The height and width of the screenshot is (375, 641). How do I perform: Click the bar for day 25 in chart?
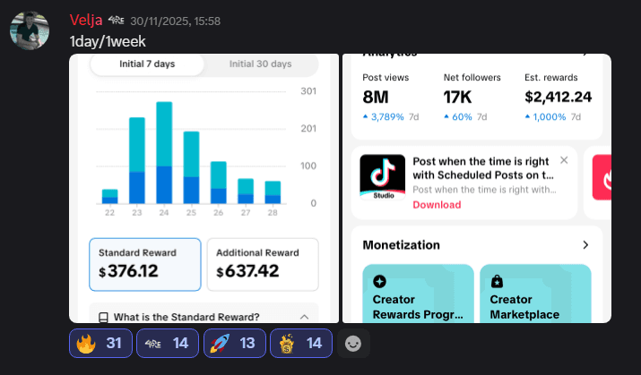coord(191,167)
